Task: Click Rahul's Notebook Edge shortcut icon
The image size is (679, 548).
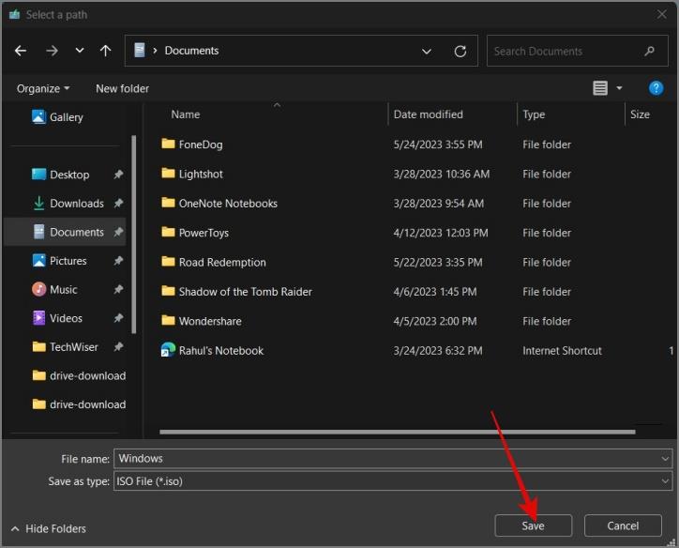Action: [x=168, y=350]
